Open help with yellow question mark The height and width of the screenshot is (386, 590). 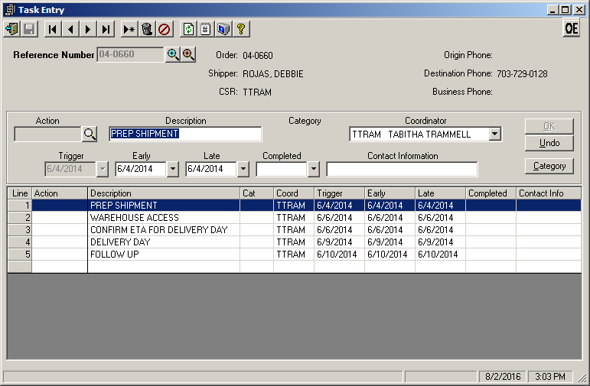click(241, 29)
